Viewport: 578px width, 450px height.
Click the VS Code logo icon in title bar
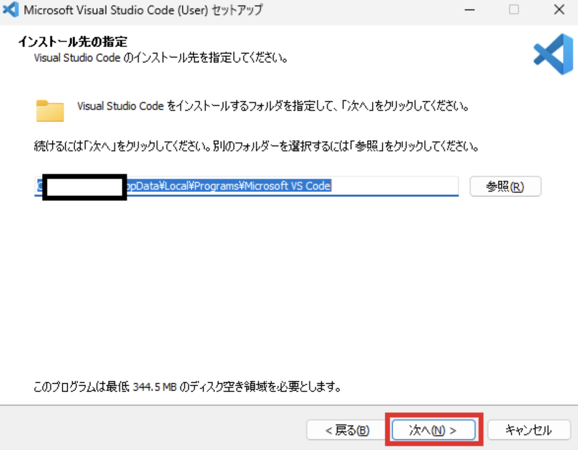tap(10, 10)
